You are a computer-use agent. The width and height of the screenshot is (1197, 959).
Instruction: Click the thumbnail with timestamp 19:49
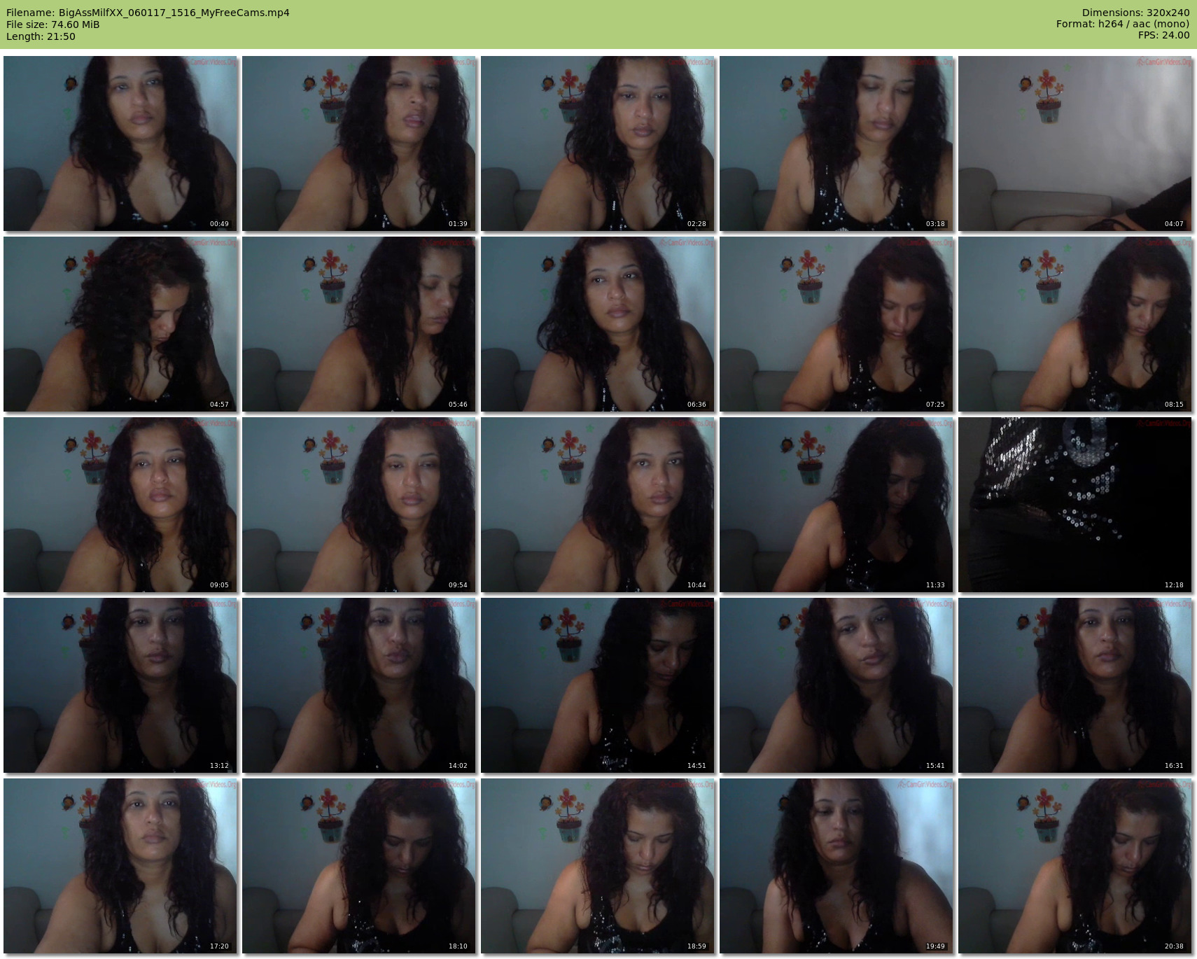point(836,866)
